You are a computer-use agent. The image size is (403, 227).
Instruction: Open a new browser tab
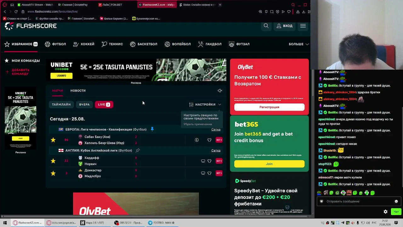click(220, 5)
